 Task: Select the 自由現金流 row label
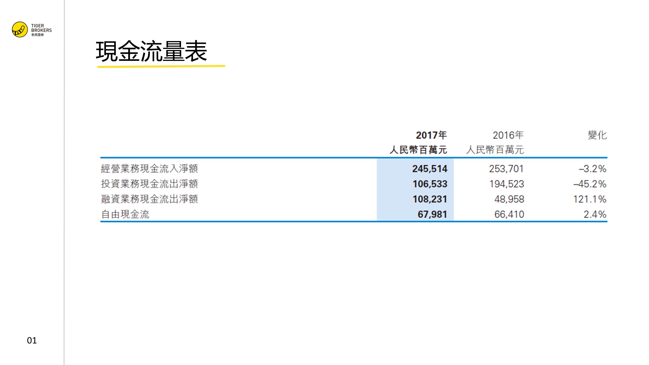pos(125,214)
